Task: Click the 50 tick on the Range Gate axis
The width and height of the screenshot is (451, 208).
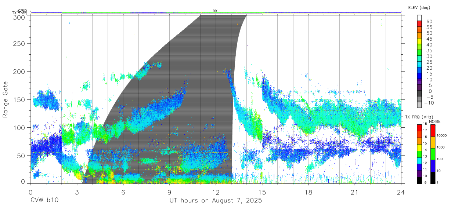Action: (22, 155)
